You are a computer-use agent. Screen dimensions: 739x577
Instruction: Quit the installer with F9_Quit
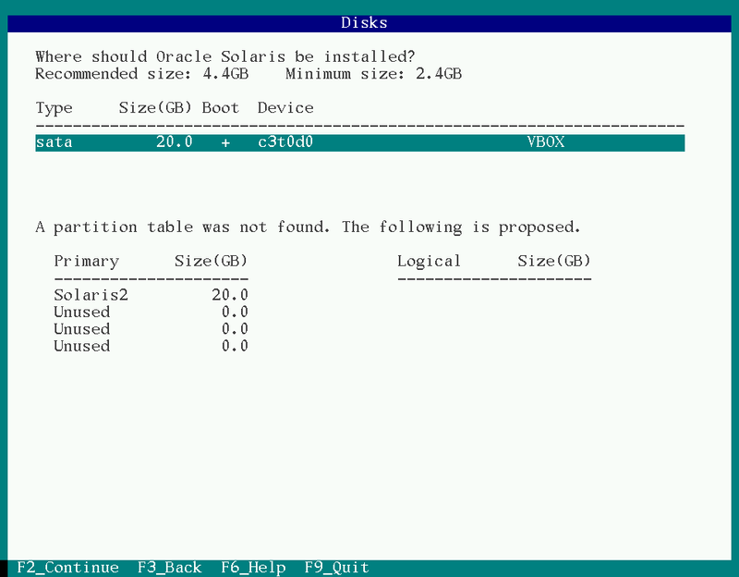pyautogui.click(x=336, y=567)
